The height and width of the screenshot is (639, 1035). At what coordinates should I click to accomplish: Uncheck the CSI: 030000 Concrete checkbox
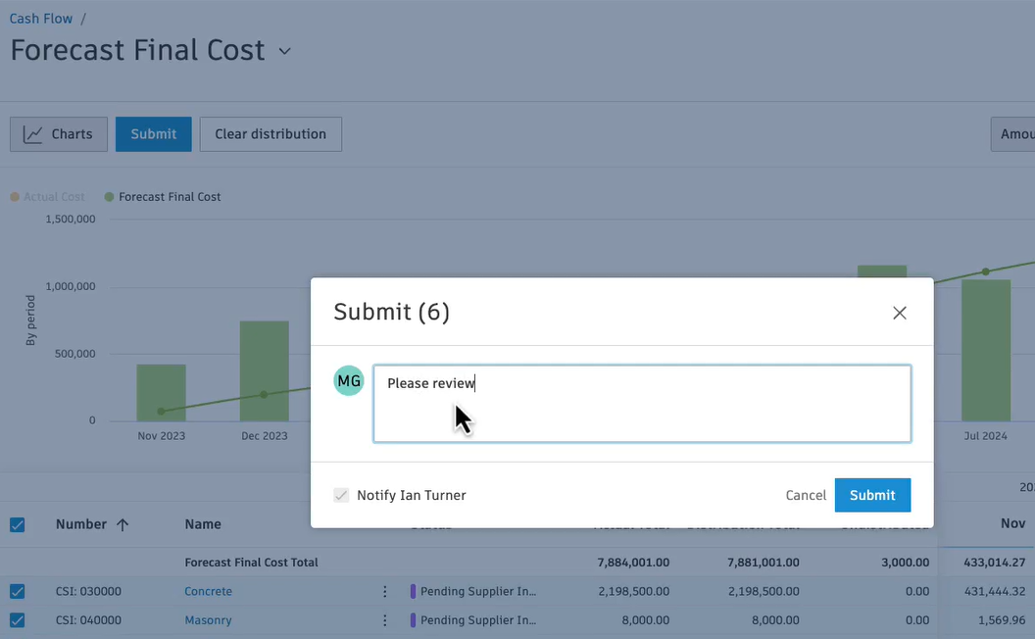(x=18, y=592)
